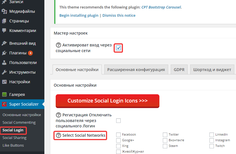Click the green Галерея icon
This screenshot has width=236, height=154.
[x=4, y=95]
